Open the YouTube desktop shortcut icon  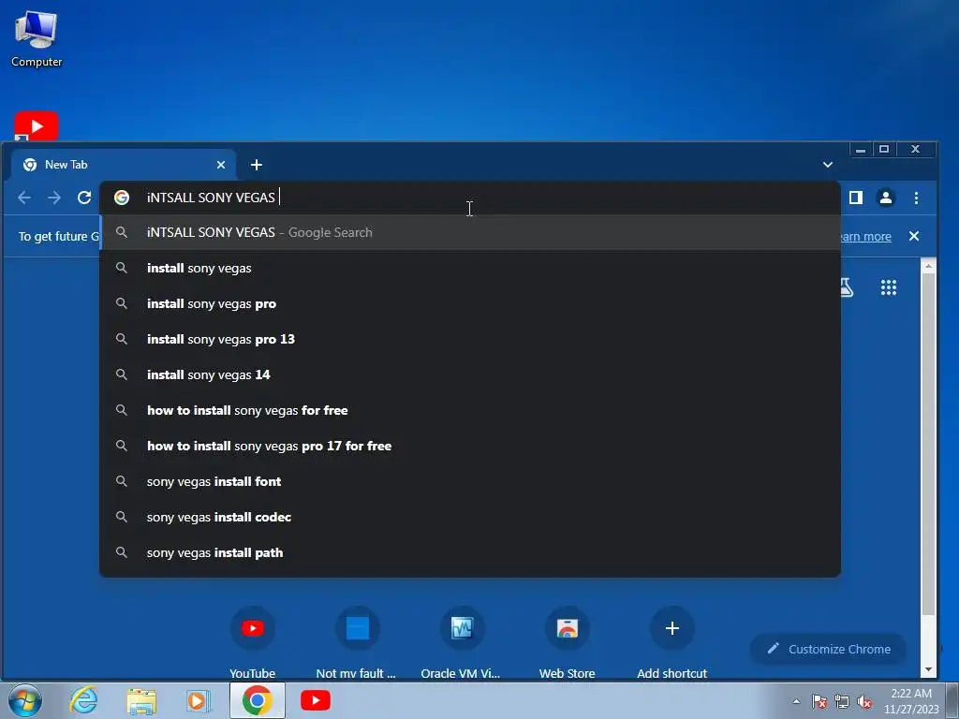[x=37, y=126]
